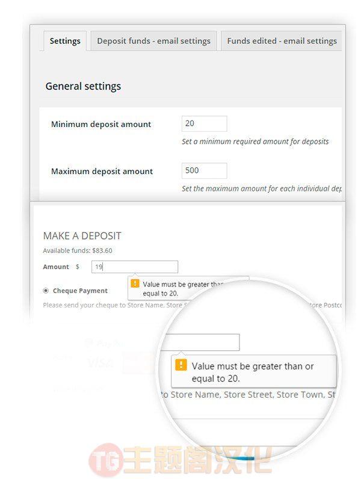Click 'Set a minimum required amount for deposits' text
361x479 pixels.
point(255,141)
